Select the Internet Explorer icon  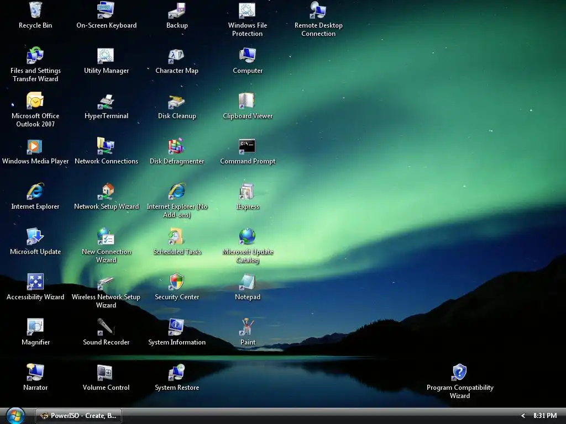pyautogui.click(x=35, y=191)
